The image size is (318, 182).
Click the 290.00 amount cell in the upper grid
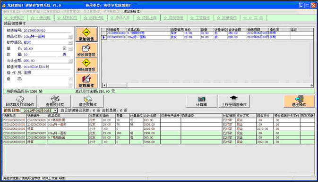pyautogui.click(x=237, y=37)
